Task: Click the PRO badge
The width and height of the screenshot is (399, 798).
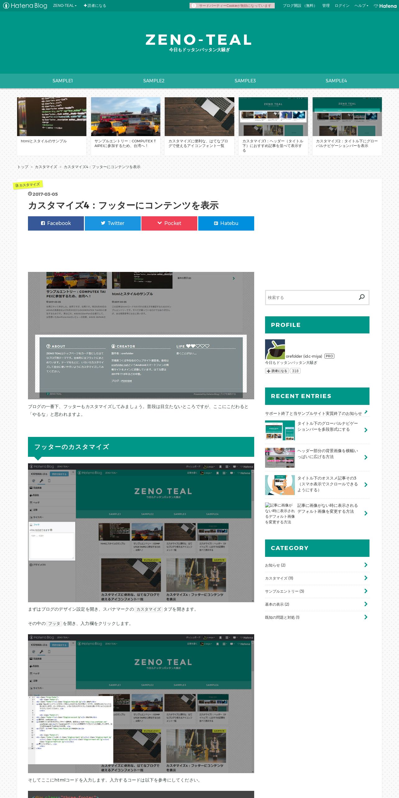Action: [329, 356]
